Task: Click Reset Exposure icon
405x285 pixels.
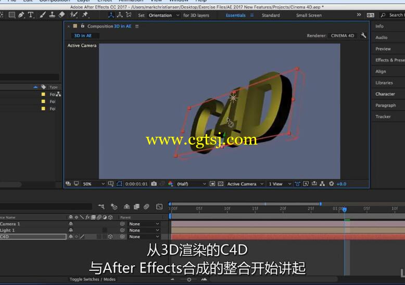Action: pos(332,184)
